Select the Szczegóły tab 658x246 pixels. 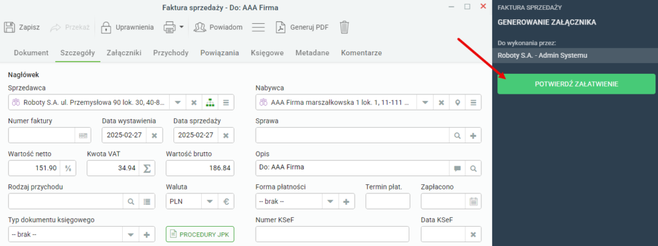[x=78, y=53]
